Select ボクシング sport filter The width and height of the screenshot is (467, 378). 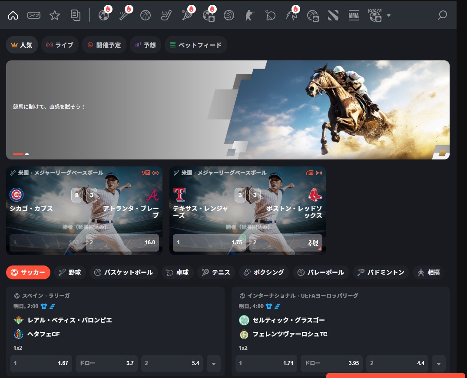click(x=264, y=272)
